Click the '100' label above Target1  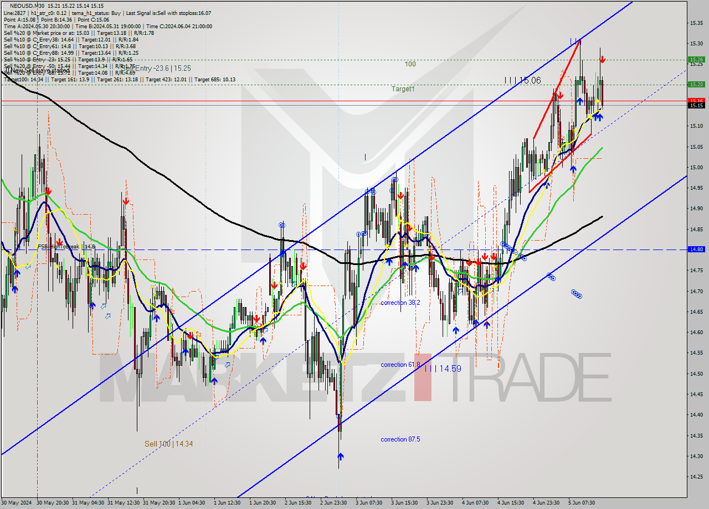(410, 64)
